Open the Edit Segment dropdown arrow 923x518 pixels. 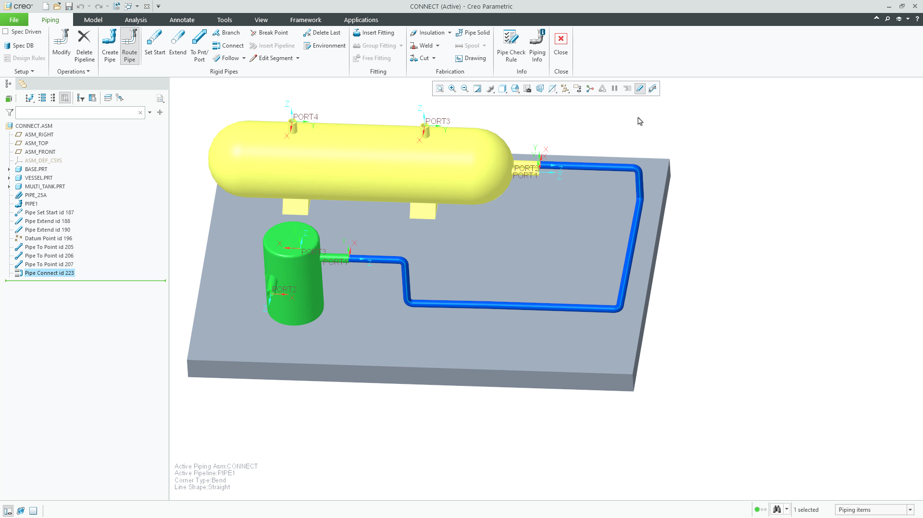click(298, 58)
